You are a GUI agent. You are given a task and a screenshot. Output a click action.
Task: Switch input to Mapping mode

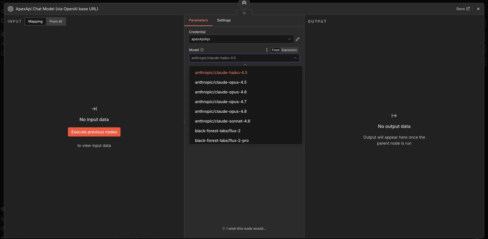35,21
